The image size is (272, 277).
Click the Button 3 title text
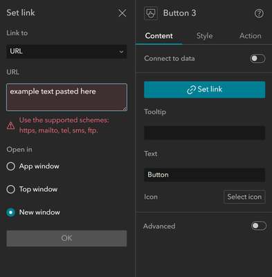(179, 13)
